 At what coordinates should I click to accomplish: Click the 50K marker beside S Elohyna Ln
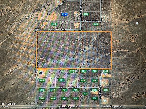[86, 14]
